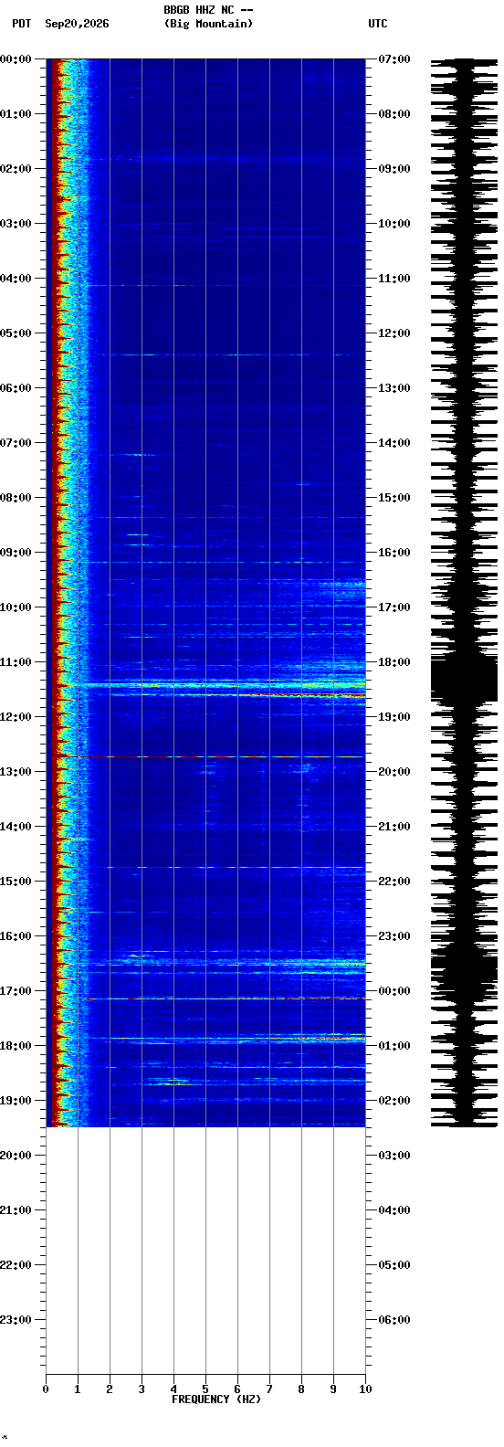
Task: Click the PDT timezone label
Action: 22,24
